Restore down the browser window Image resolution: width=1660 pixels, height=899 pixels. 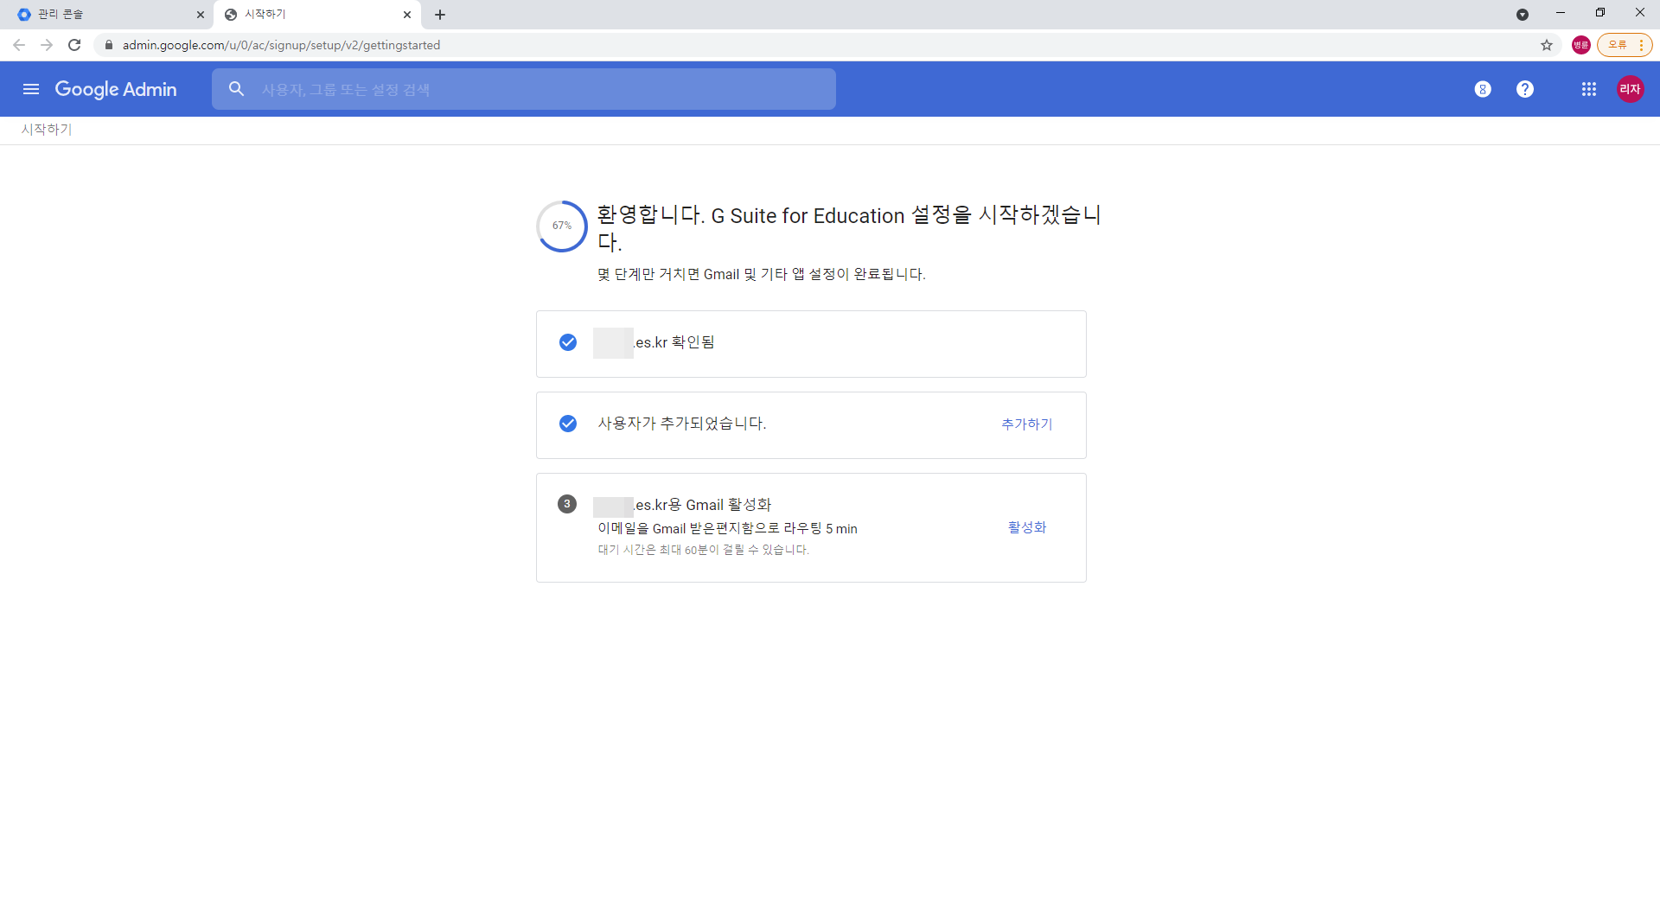(x=1600, y=13)
